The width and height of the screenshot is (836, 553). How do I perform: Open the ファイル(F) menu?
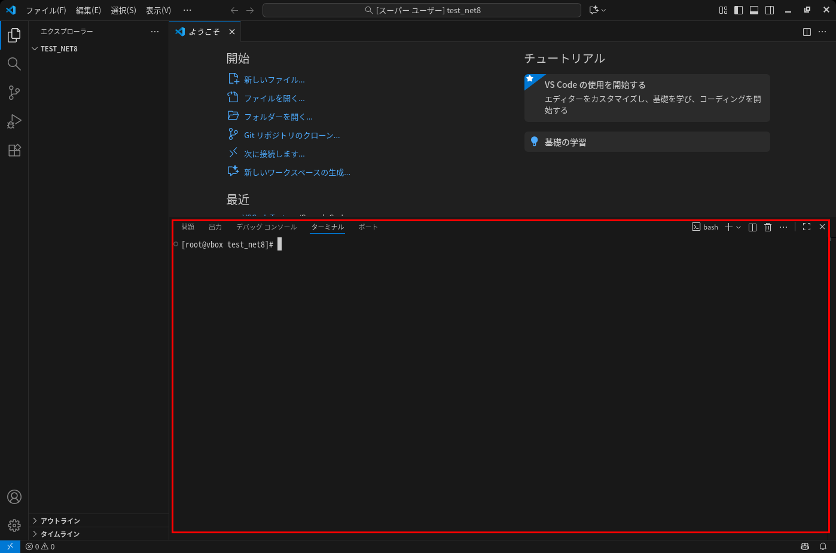[46, 10]
